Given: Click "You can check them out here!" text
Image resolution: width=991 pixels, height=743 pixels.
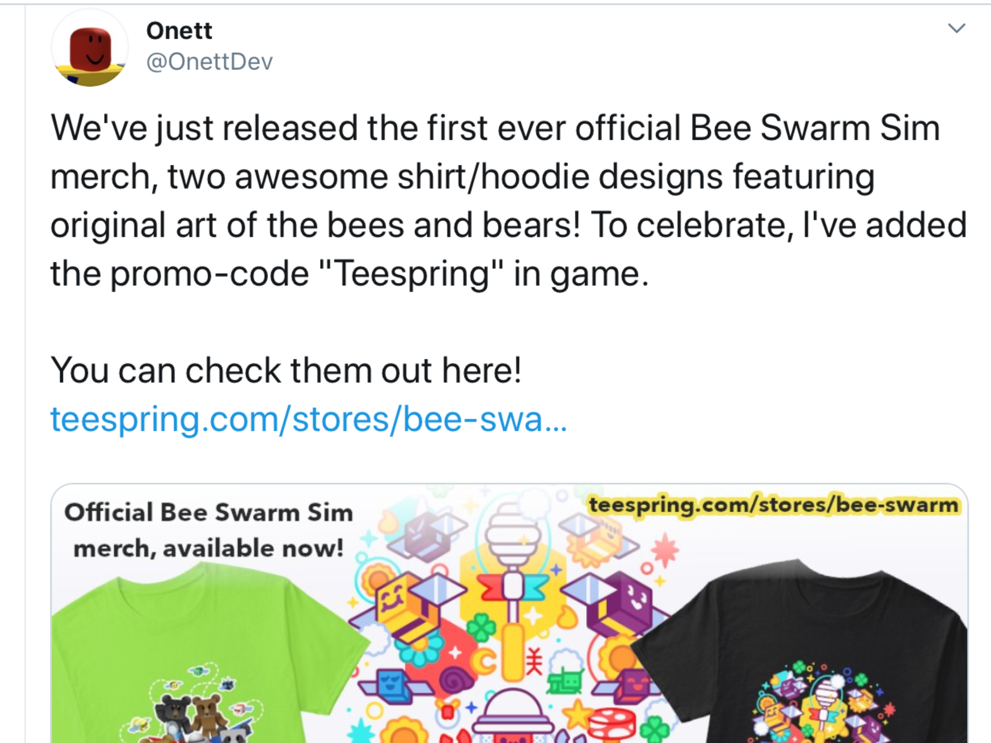Looking at the screenshot, I should click(x=286, y=371).
